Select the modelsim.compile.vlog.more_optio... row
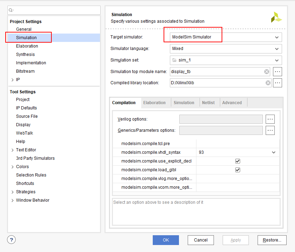The height and width of the screenshot is (252, 295). [196, 179]
